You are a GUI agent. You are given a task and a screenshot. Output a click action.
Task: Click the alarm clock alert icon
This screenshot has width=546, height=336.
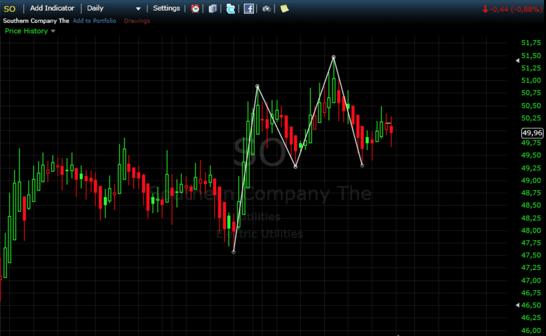coord(195,9)
